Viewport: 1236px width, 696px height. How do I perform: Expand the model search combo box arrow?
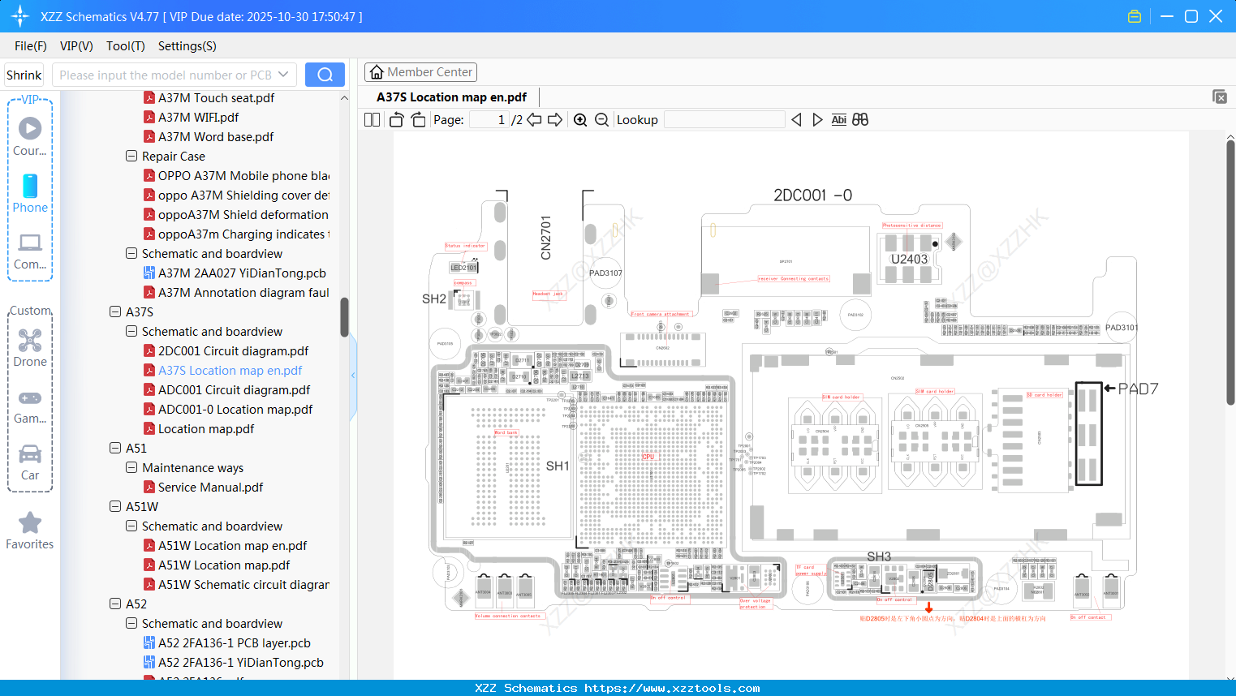pos(283,74)
